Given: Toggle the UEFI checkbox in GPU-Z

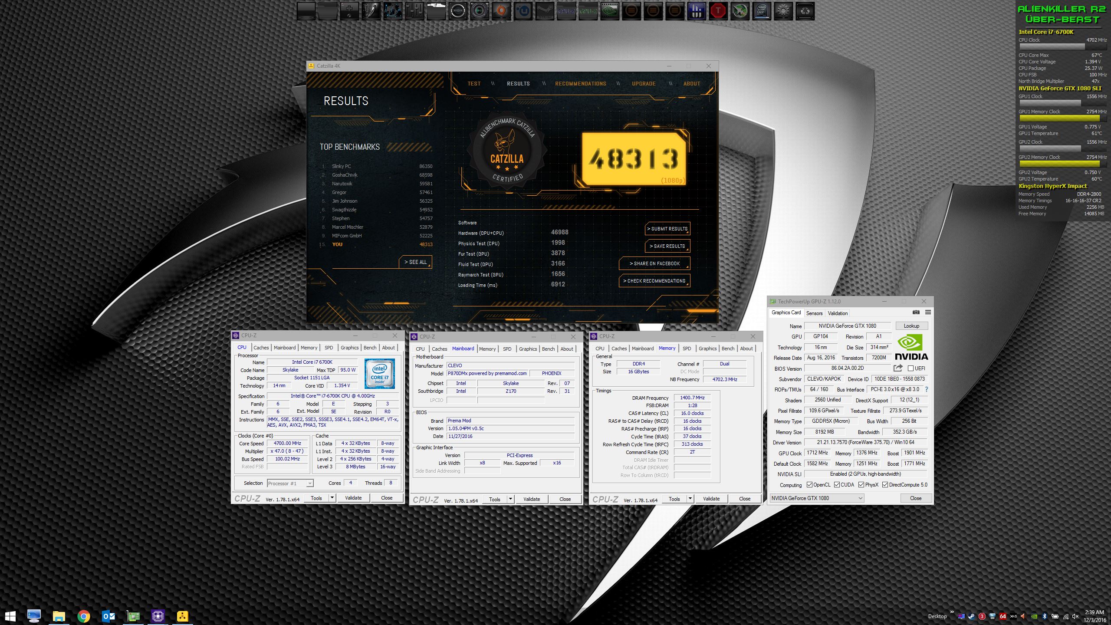Looking at the screenshot, I should pyautogui.click(x=911, y=368).
